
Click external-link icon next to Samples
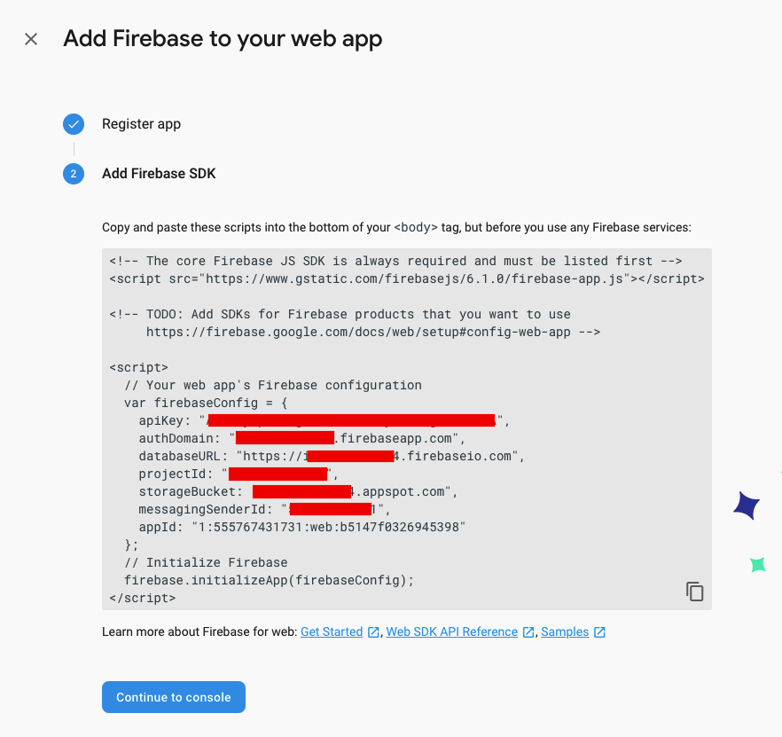point(599,632)
